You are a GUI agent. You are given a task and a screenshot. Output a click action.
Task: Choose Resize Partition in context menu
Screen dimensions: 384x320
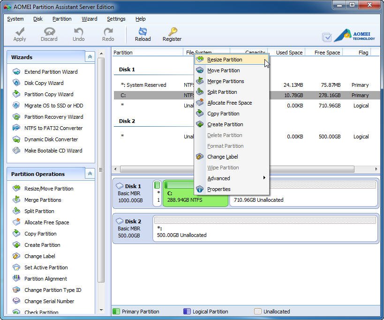pyautogui.click(x=225, y=60)
